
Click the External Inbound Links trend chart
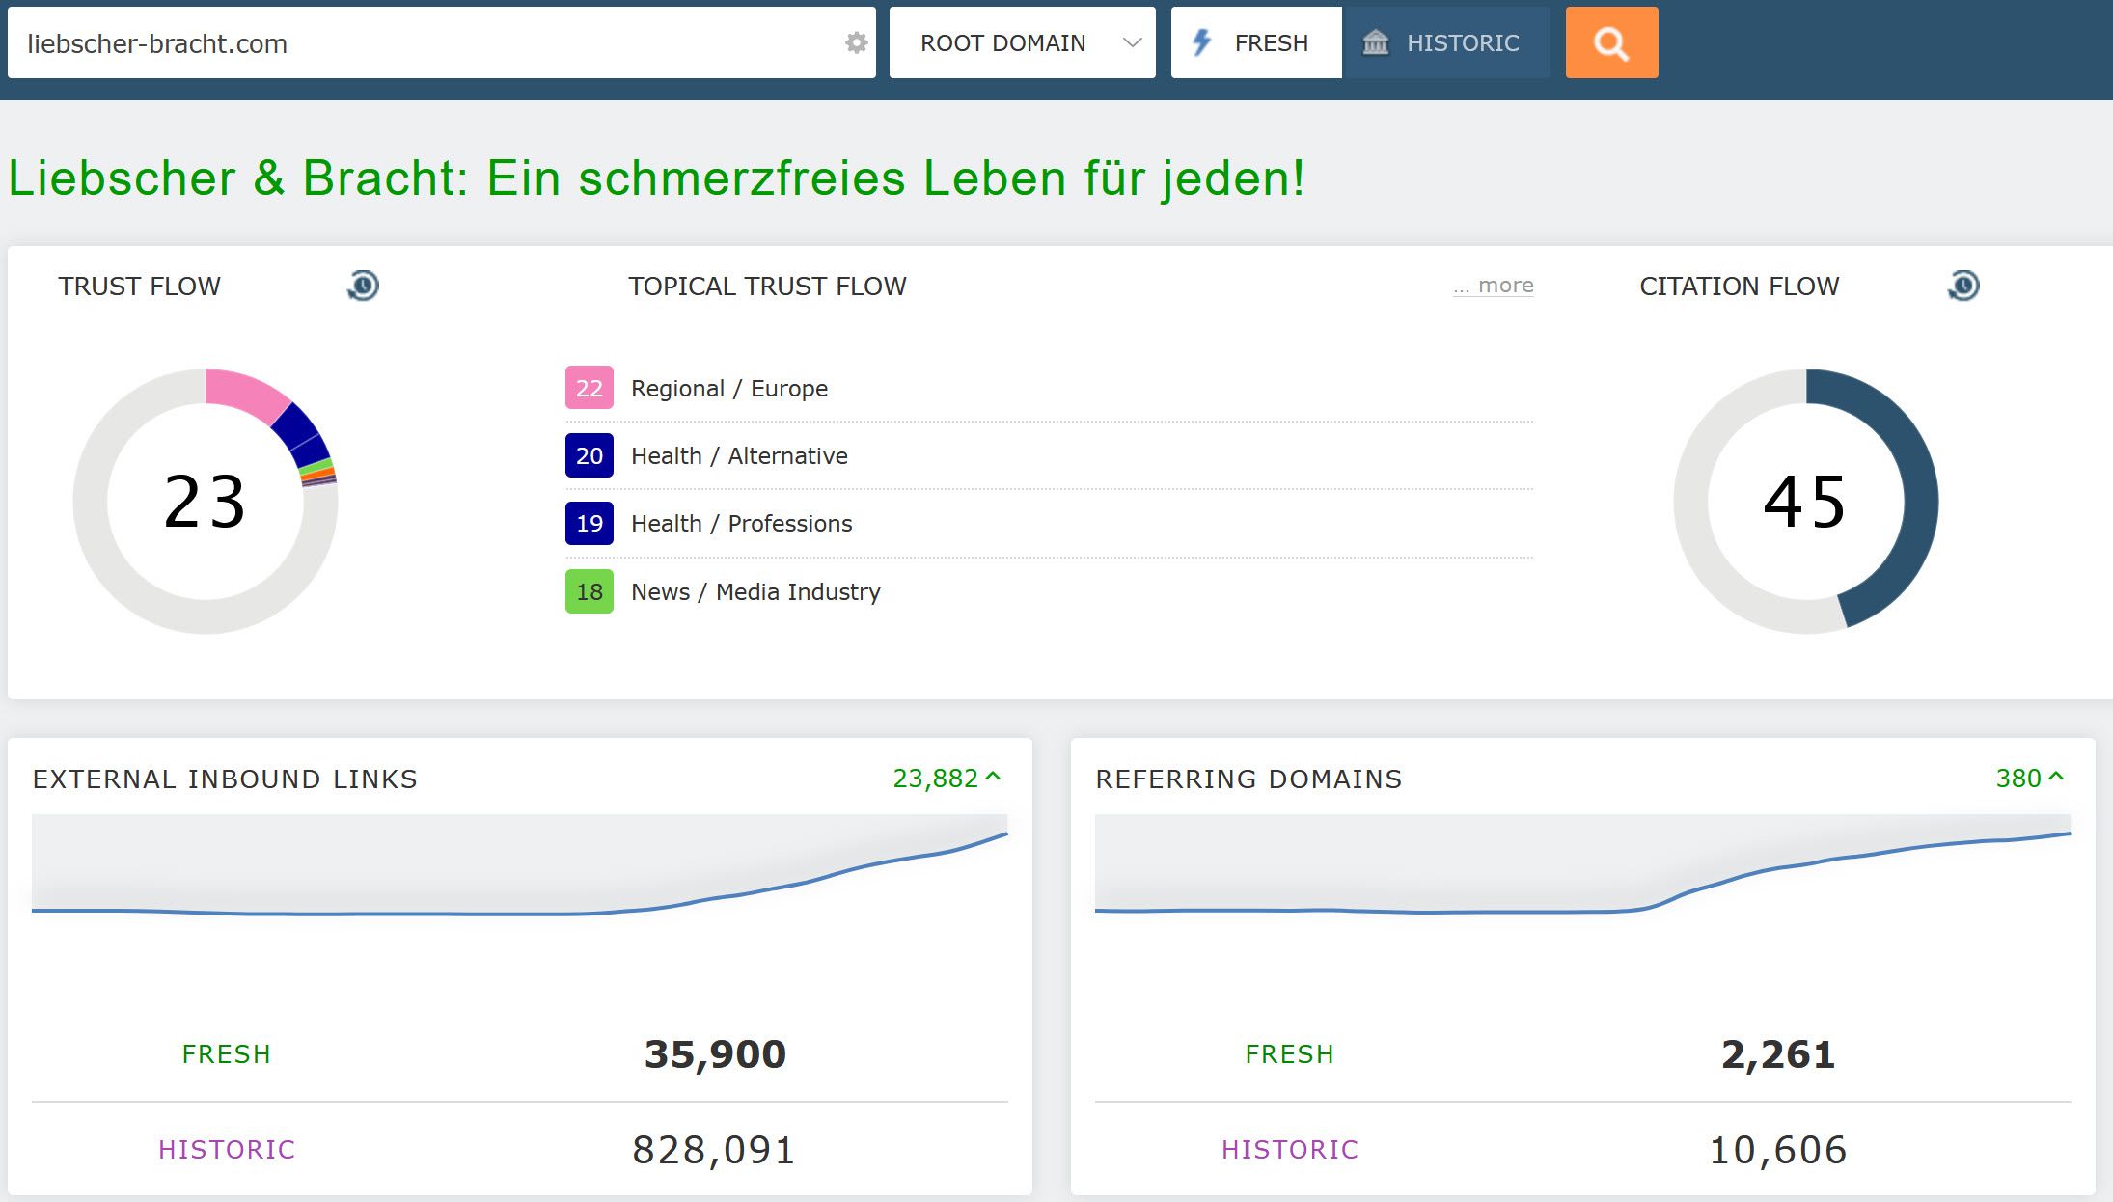520,863
